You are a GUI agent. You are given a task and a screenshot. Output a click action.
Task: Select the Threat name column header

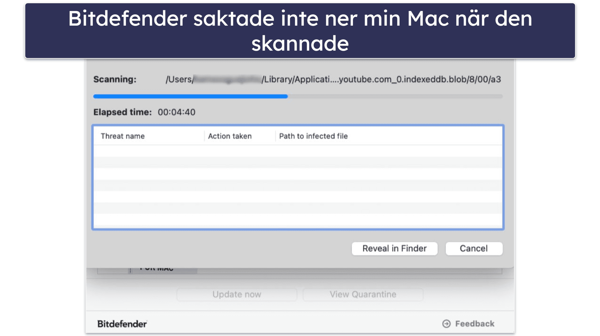[149, 136]
